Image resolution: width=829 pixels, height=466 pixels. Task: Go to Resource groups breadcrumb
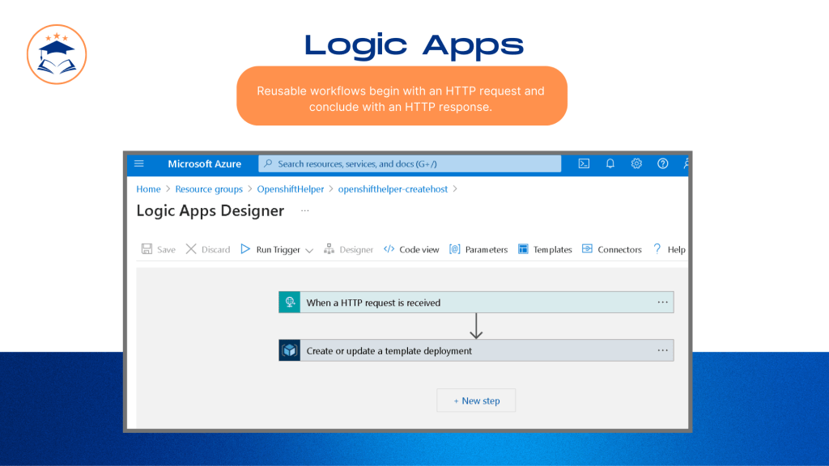coord(209,189)
